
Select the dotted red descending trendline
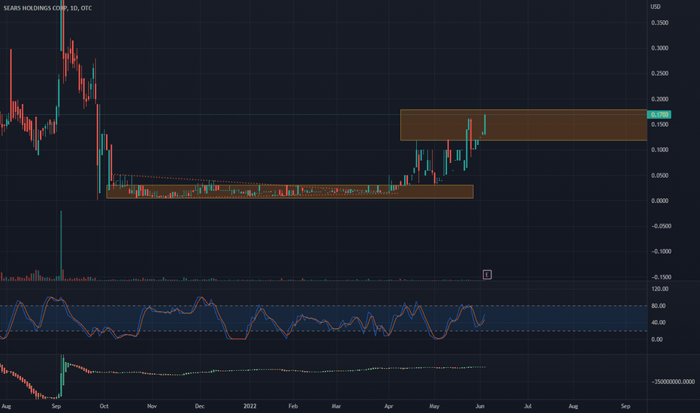[x=255, y=185]
